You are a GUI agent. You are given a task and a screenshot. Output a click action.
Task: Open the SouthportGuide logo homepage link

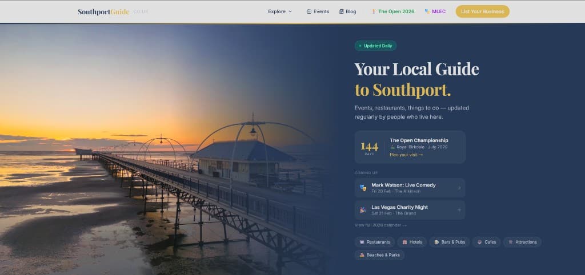[x=113, y=11]
